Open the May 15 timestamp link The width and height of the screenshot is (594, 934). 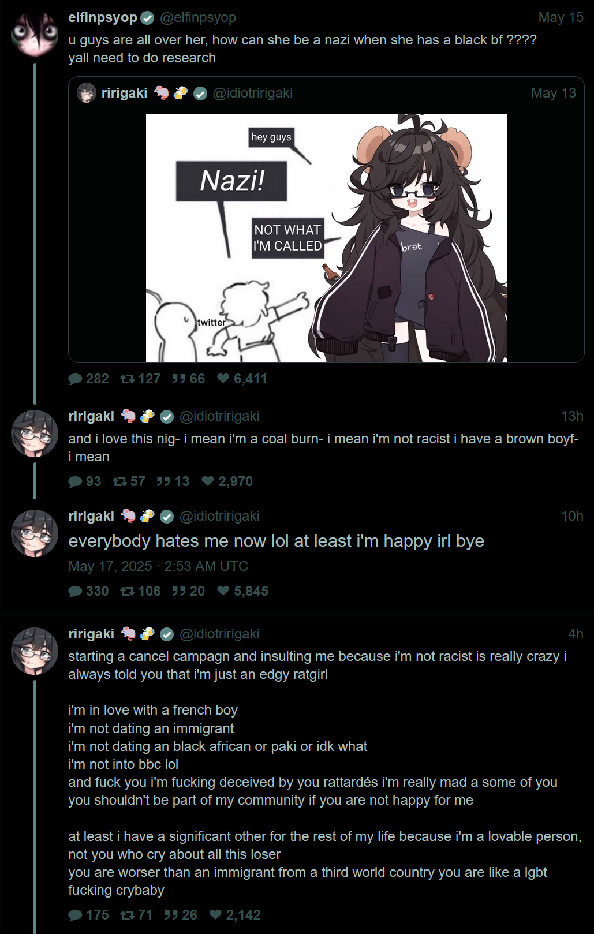coord(561,17)
